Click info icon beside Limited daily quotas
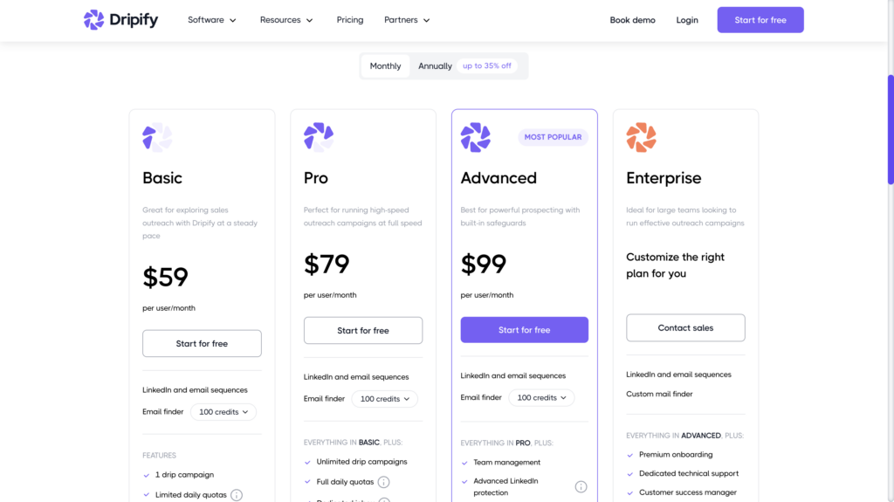The height and width of the screenshot is (502, 894). (x=236, y=495)
